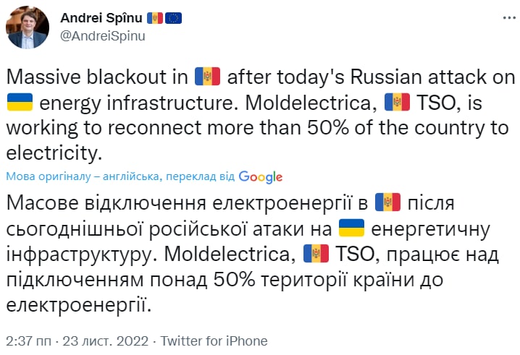520x355 pixels.
Task: Click Ukraine flag before "energy infrastructure"
Action: (20, 103)
